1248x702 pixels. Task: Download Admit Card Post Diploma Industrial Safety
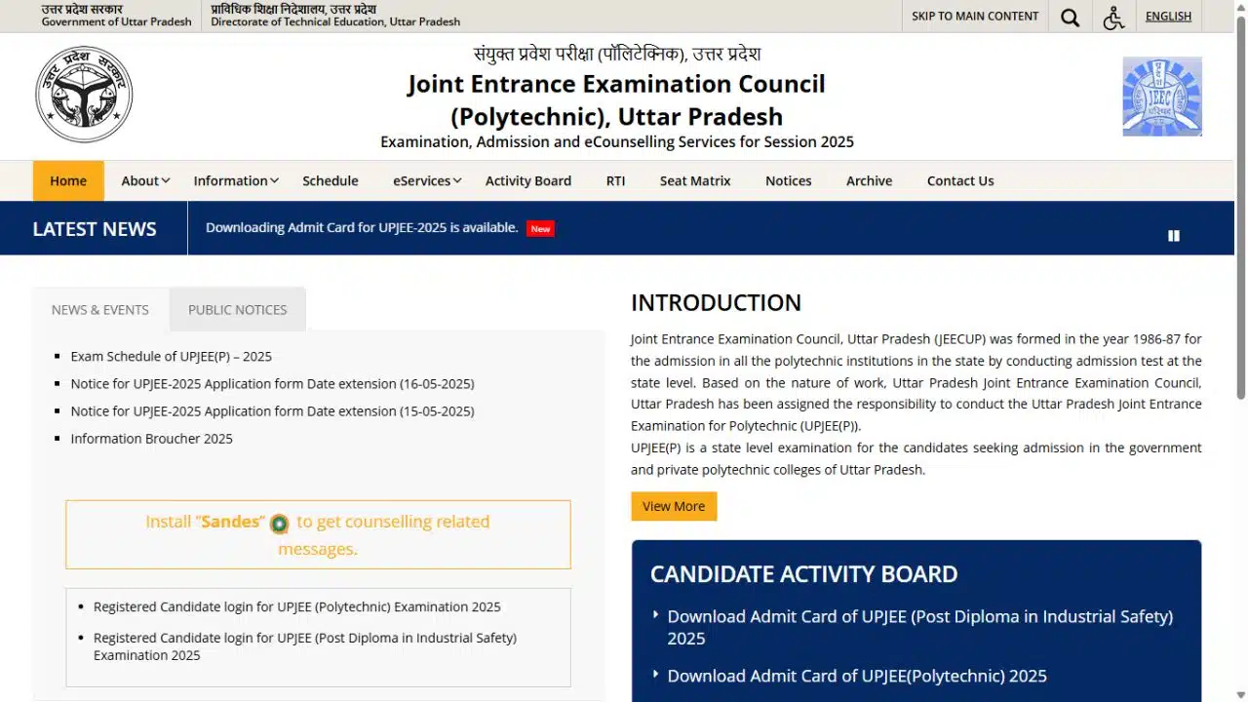point(919,627)
